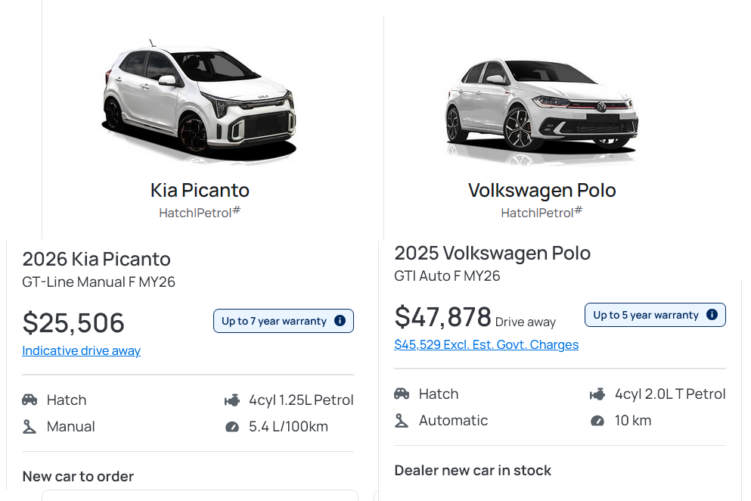Select the Kia Picanto car image
Image resolution: width=751 pixels, height=501 pixels.
[x=199, y=98]
